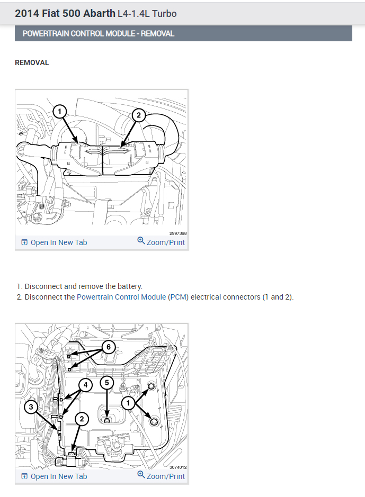Click the new-tab icon under connectors diagram
Screen dimensions: 365x497
pos(24,242)
